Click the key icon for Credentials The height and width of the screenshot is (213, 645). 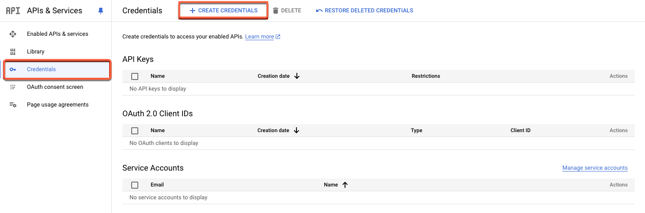click(x=13, y=69)
